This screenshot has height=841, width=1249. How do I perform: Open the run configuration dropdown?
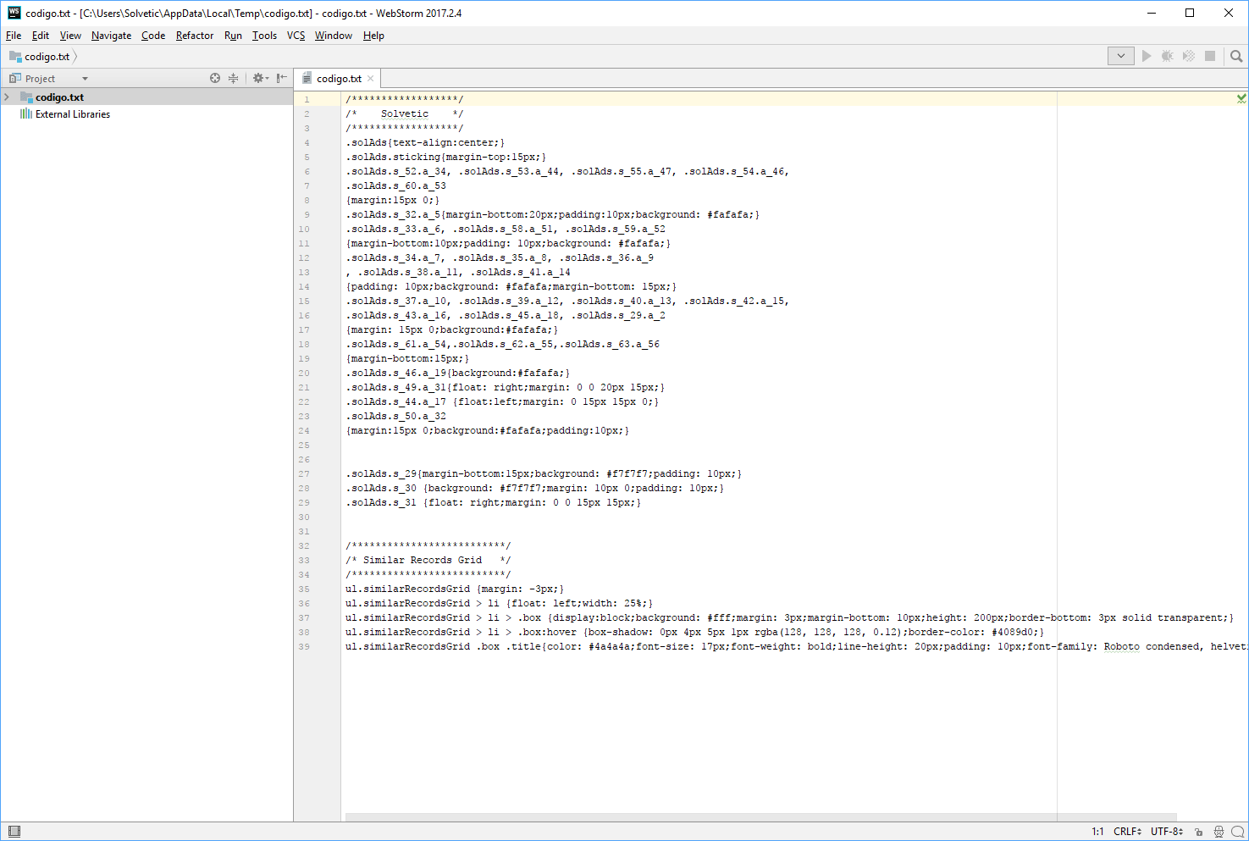tap(1121, 56)
